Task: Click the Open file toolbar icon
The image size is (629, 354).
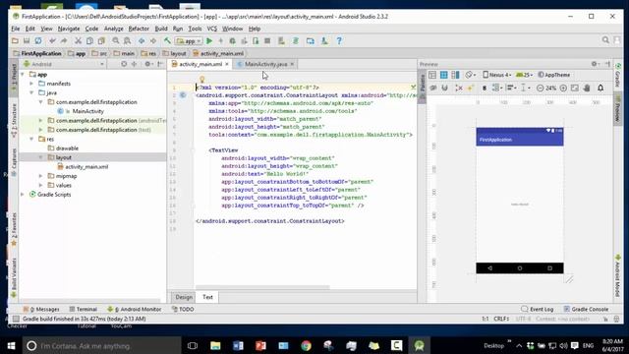Action: [x=15, y=41]
